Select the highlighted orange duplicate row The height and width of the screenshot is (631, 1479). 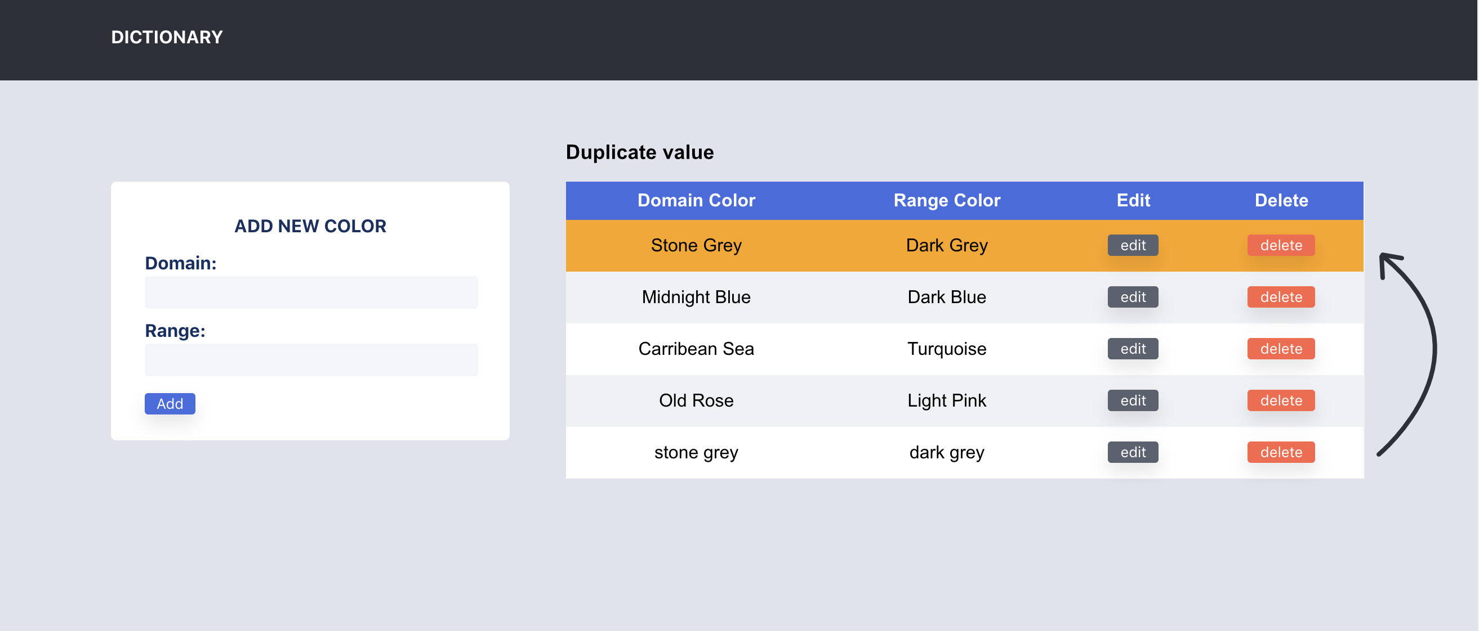pos(804,245)
